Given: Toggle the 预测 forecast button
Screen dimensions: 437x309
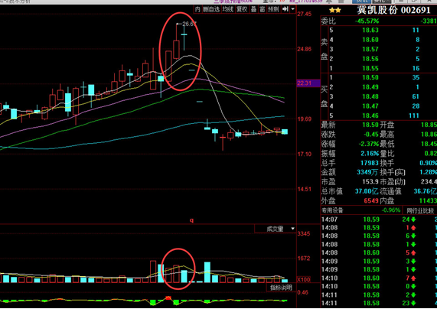Looking at the screenshot, I should [x=273, y=9].
